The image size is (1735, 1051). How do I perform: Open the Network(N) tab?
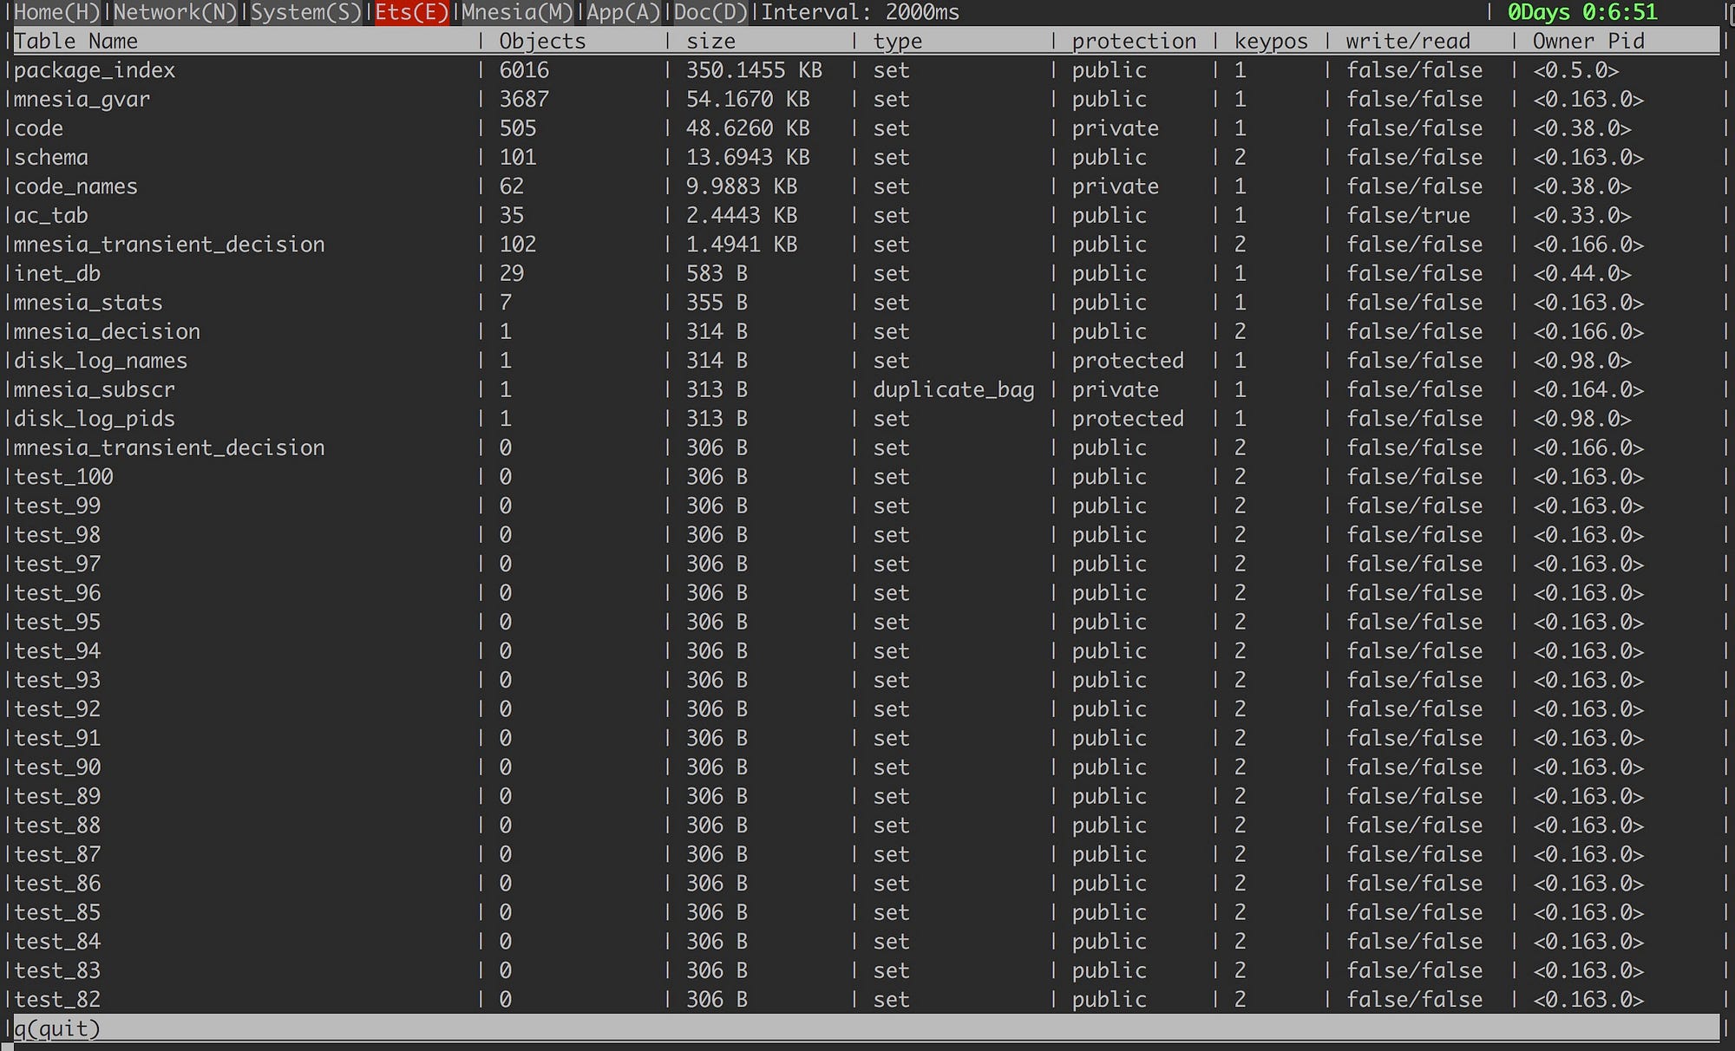[175, 12]
